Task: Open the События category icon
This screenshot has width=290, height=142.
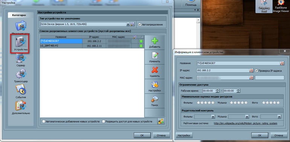Action: pyautogui.click(x=21, y=90)
